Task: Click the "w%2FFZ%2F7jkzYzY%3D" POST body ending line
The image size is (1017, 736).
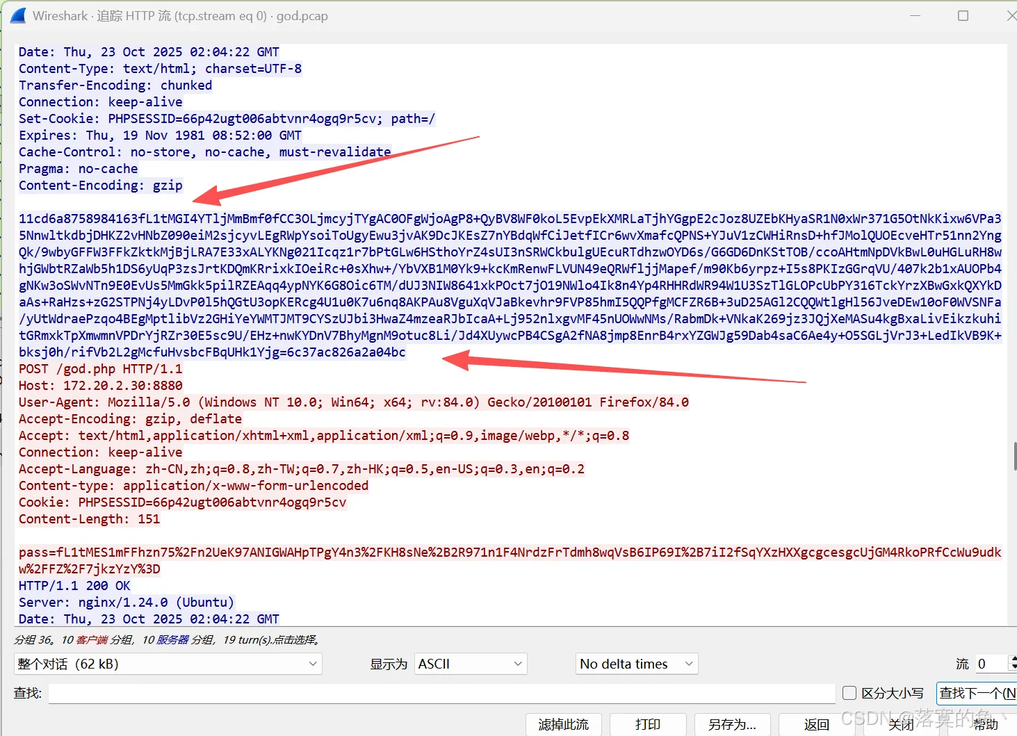Action: point(89,569)
